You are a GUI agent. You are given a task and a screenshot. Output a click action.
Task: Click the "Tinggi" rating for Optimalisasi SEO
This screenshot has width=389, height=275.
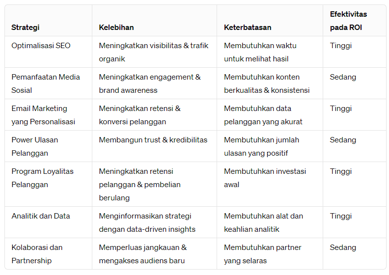[x=341, y=46]
